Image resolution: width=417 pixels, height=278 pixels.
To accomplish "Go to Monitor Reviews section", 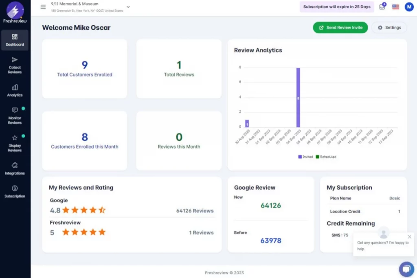I will coord(15,114).
